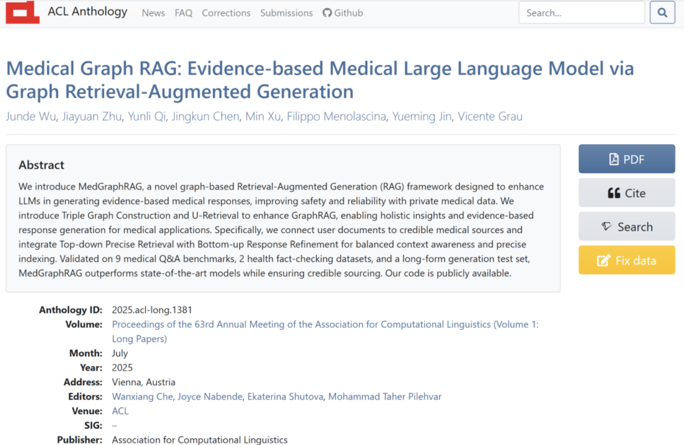Click the yellow Fix data button
This screenshot has height=445, width=684.
click(x=627, y=260)
